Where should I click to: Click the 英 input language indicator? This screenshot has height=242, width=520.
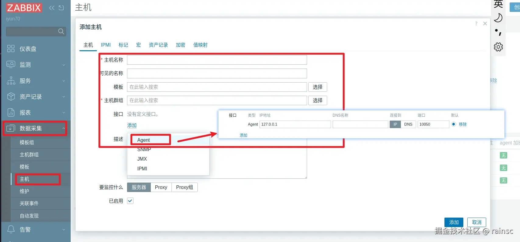[x=498, y=4]
